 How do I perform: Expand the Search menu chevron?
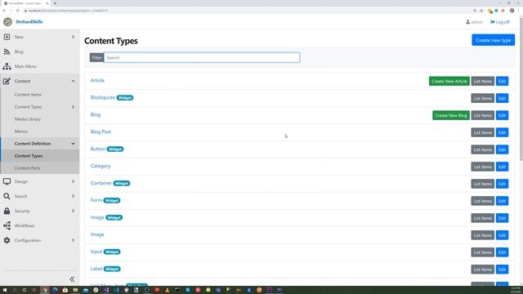[x=73, y=196]
